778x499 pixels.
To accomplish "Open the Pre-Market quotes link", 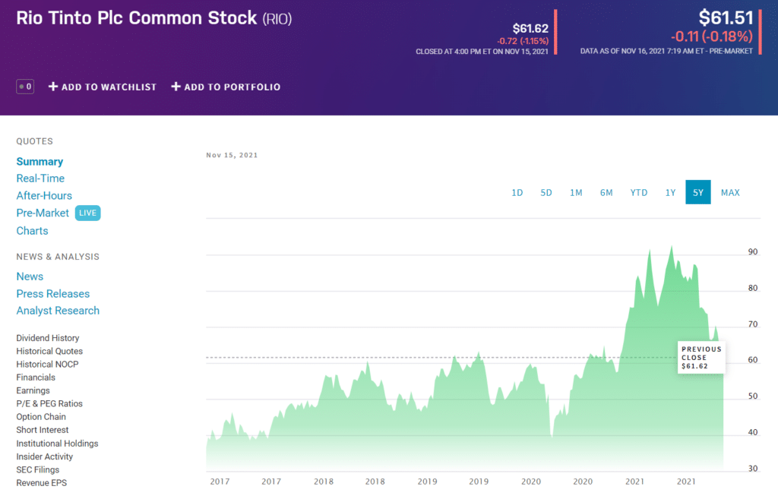I will tap(43, 213).
